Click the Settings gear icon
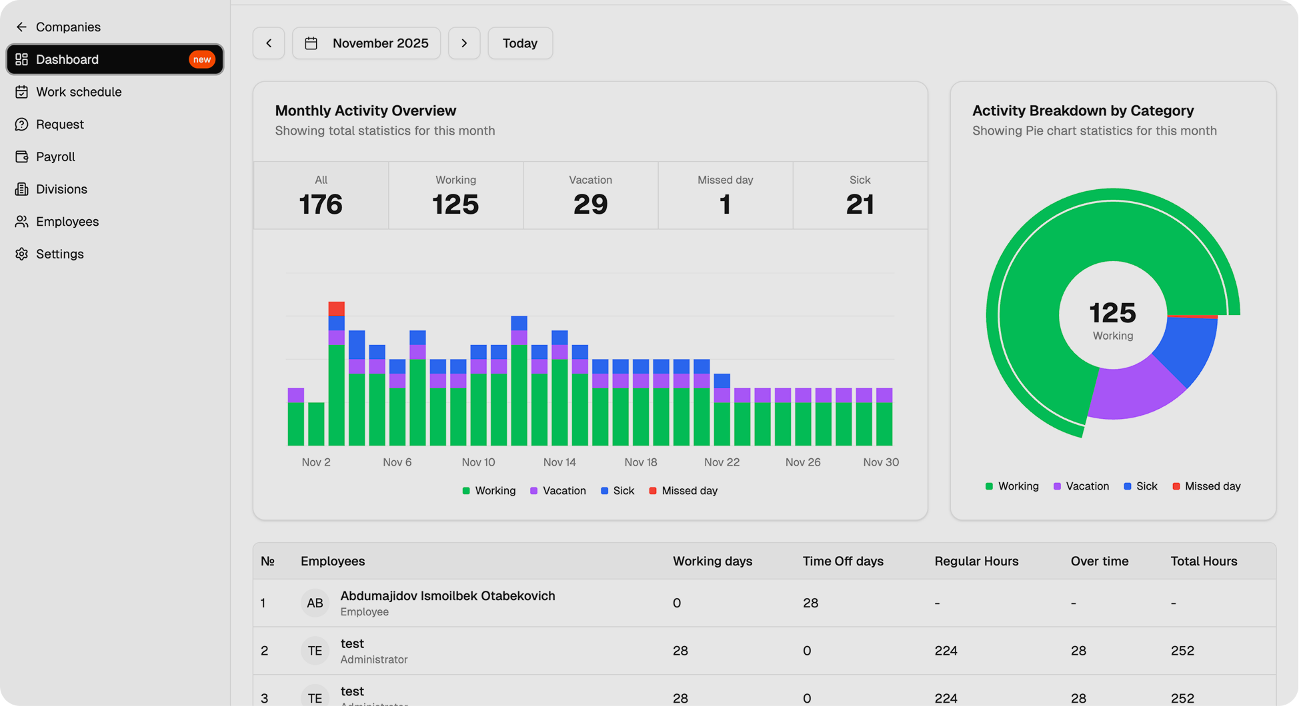This screenshot has width=1299, height=706. tap(21, 254)
